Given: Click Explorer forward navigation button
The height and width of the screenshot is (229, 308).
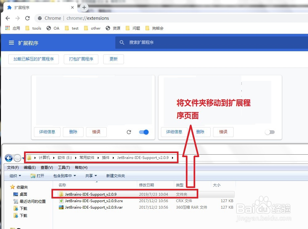Looking at the screenshot, I should (18, 158).
